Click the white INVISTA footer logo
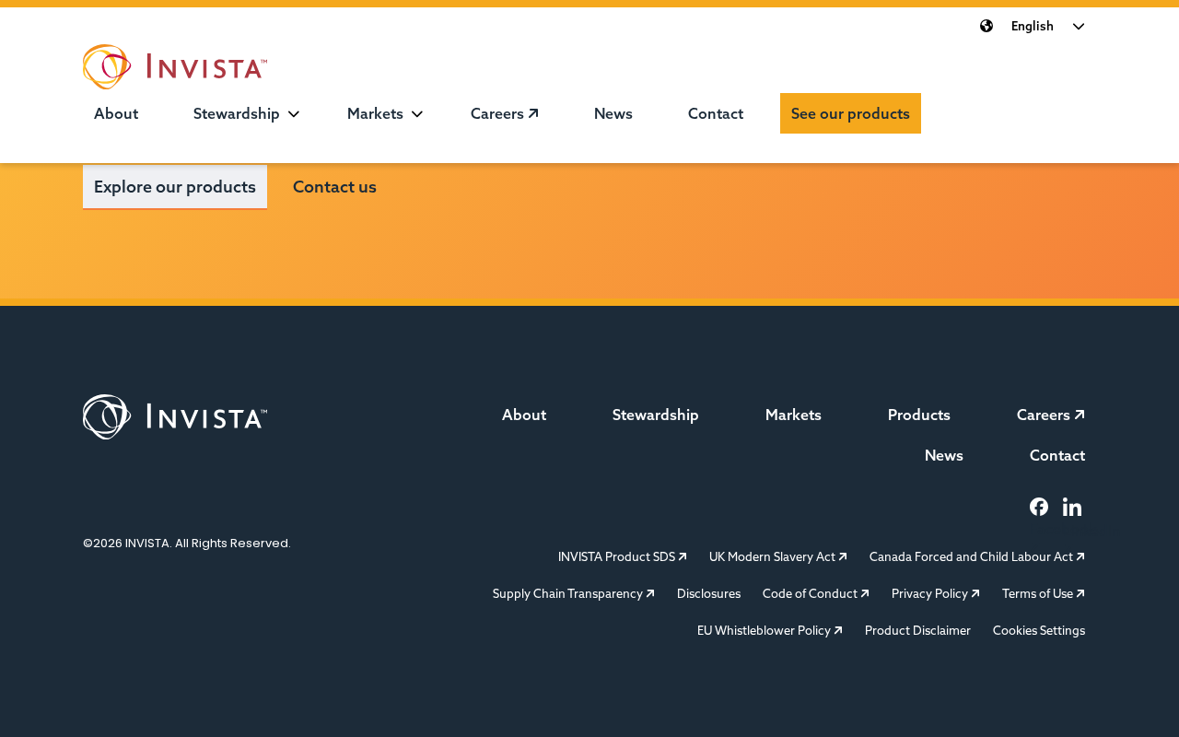This screenshot has height=737, width=1179. [x=175, y=416]
